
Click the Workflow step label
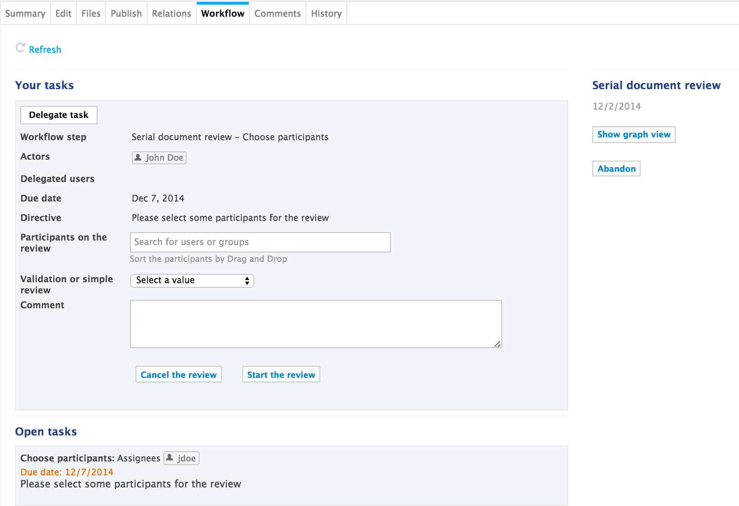[53, 137]
